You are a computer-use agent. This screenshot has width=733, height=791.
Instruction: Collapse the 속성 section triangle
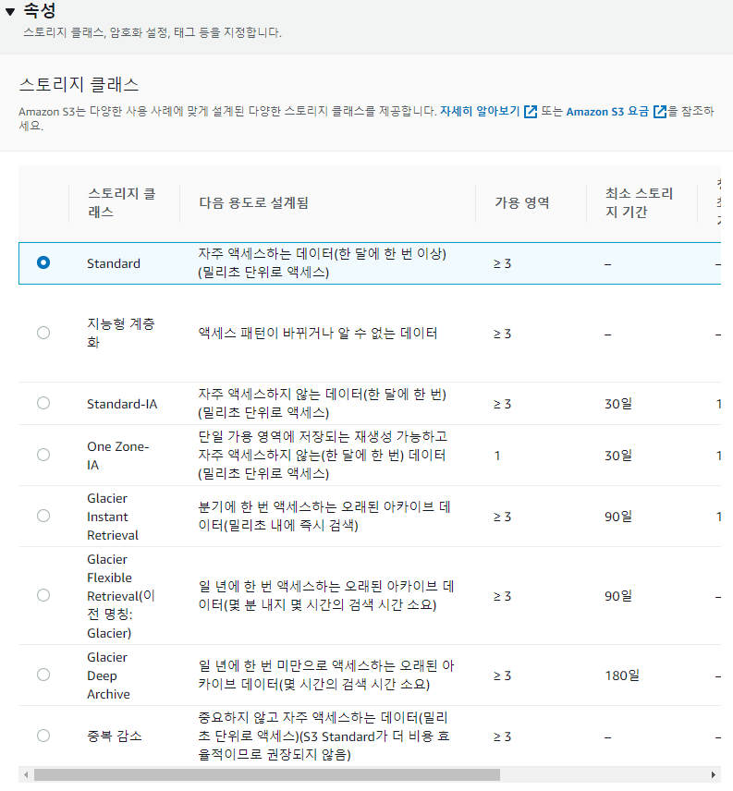pyautogui.click(x=9, y=11)
